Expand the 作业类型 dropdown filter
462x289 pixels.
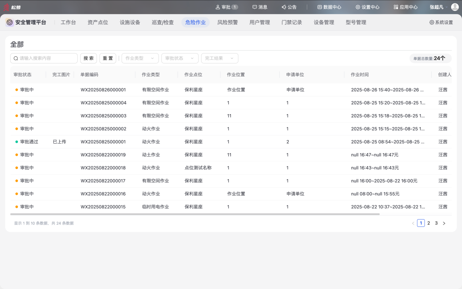[140, 58]
